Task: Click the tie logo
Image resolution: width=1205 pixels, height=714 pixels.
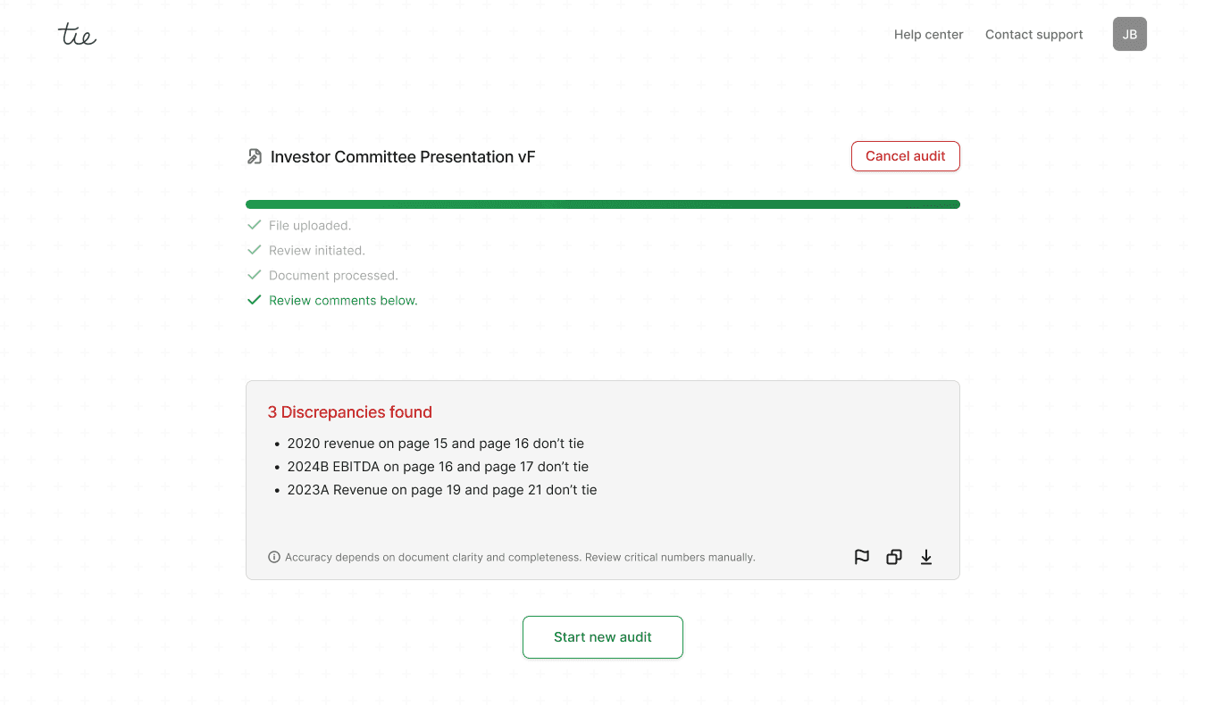Action: point(77,35)
